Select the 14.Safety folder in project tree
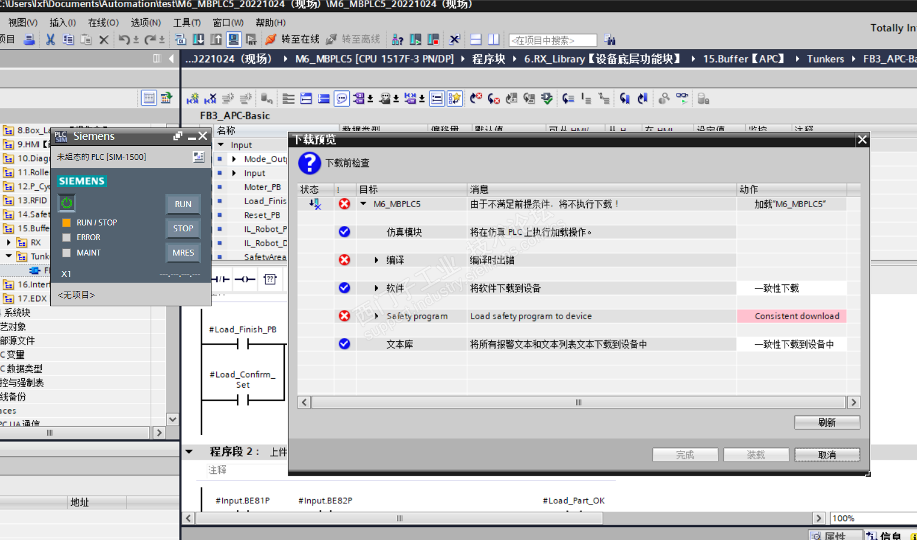Screen dimensions: 917x540 (32, 214)
